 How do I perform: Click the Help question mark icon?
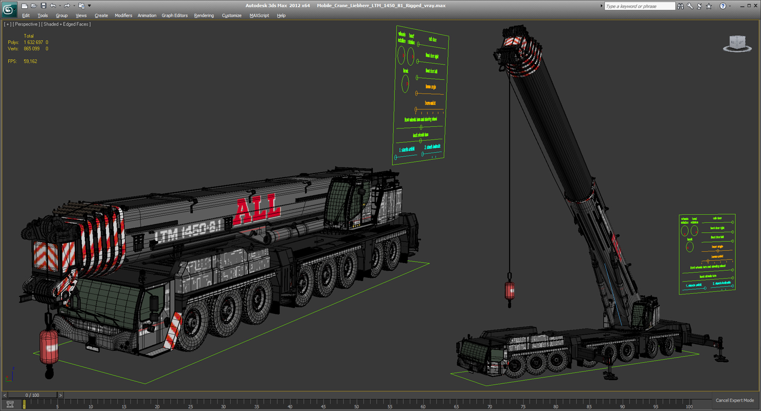point(722,6)
